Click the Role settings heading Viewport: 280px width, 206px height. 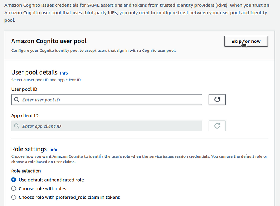pos(29,149)
